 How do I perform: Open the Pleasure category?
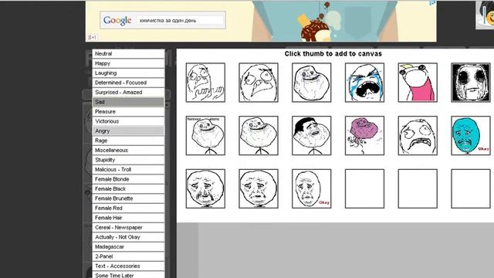pos(128,111)
